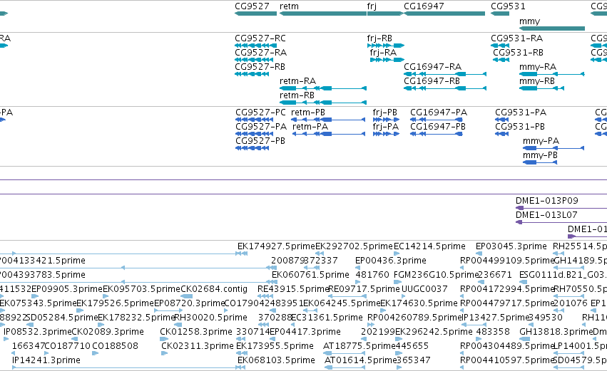
Task: Select the frj-PA protein
Action: tap(386, 134)
